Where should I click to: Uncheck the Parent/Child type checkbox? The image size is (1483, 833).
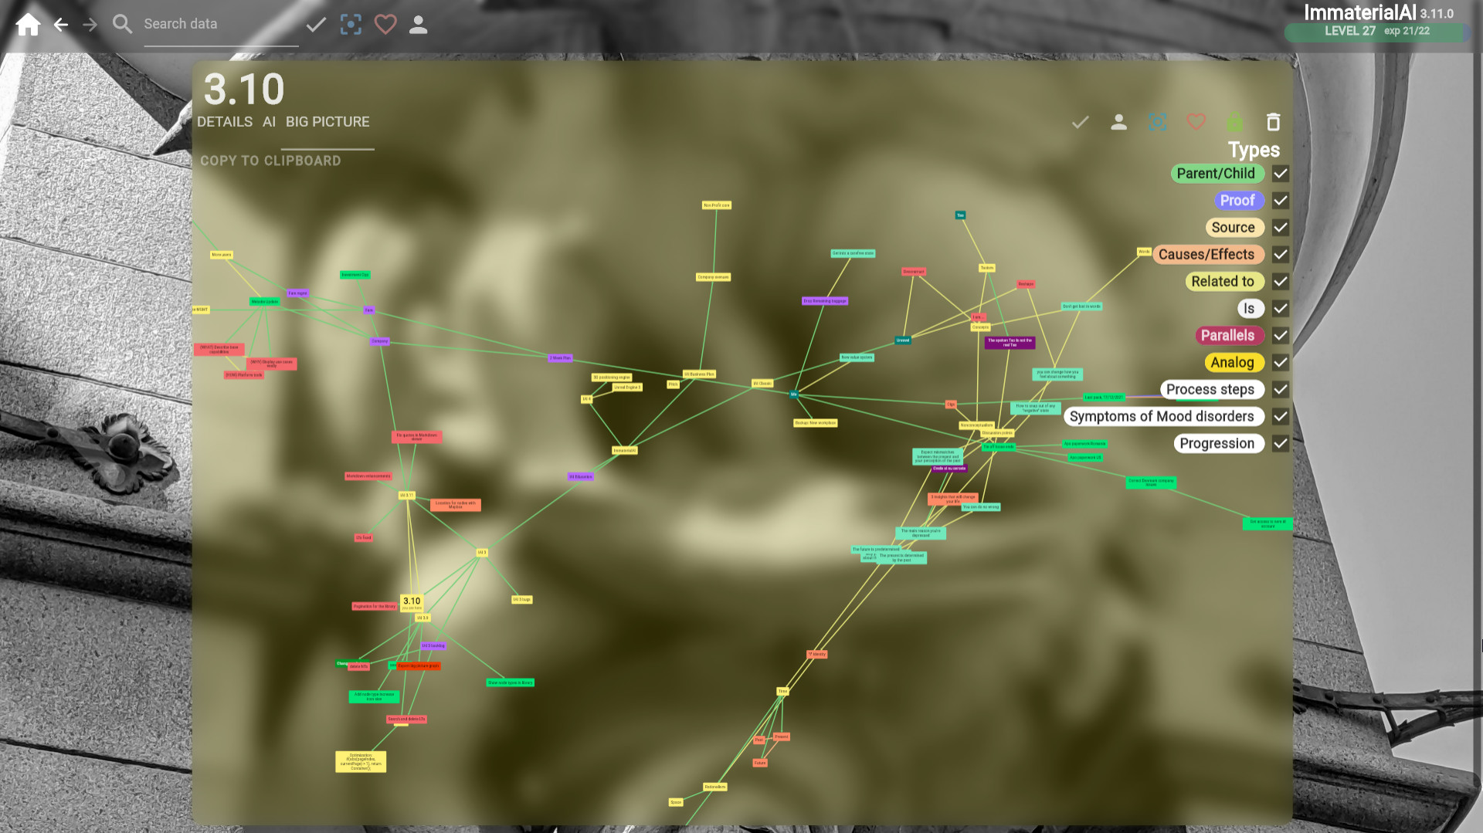click(1280, 174)
